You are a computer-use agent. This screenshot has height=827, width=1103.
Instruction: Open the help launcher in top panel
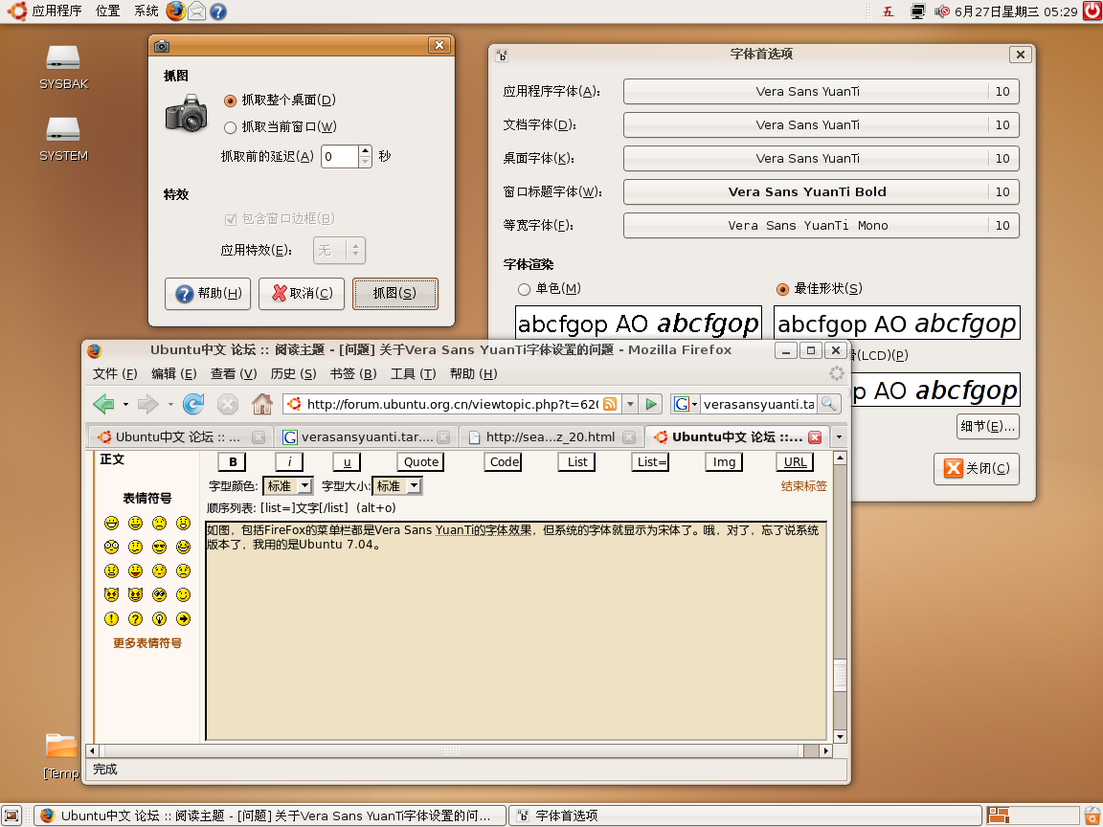(x=218, y=11)
